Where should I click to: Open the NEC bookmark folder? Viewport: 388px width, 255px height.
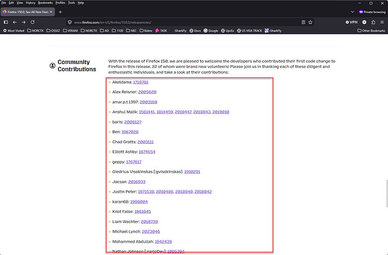click(132, 31)
